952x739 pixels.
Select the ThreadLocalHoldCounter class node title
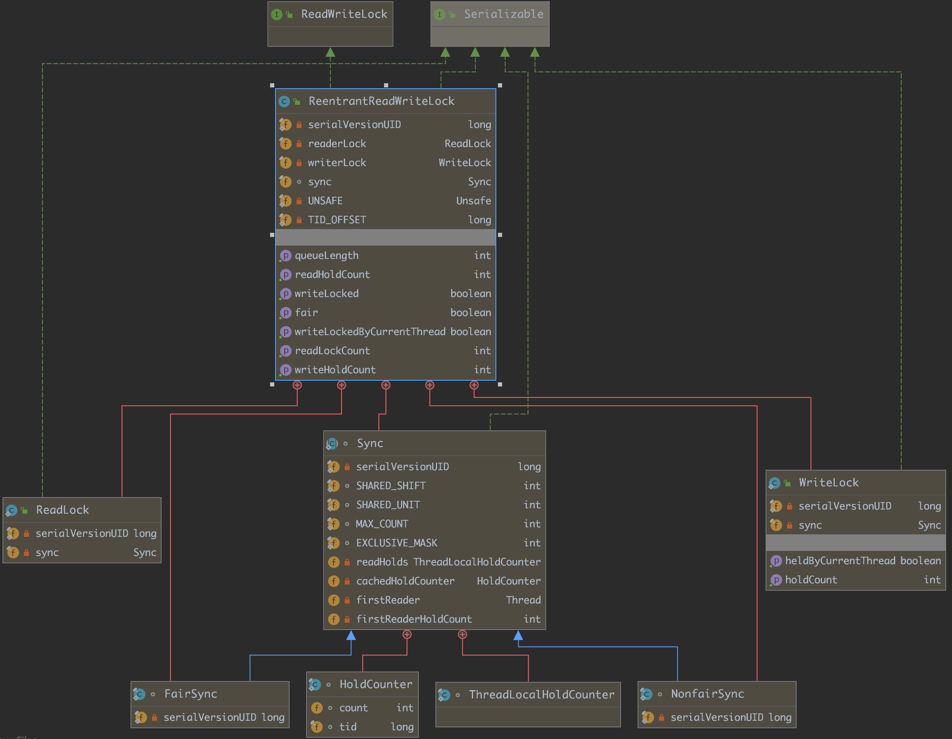pyautogui.click(x=541, y=695)
